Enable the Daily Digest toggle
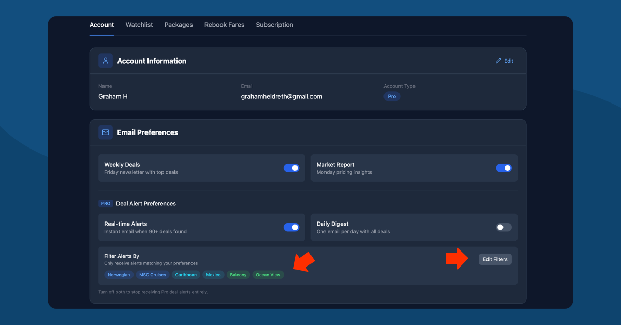The image size is (621, 325). click(502, 227)
